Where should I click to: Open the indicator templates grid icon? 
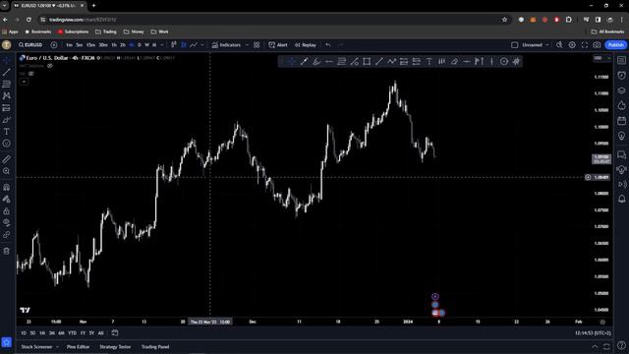257,45
